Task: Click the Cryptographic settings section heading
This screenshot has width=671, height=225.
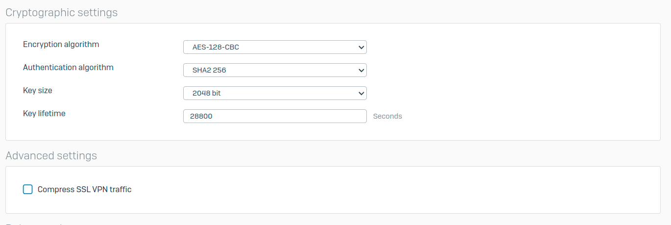Action: pyautogui.click(x=62, y=13)
